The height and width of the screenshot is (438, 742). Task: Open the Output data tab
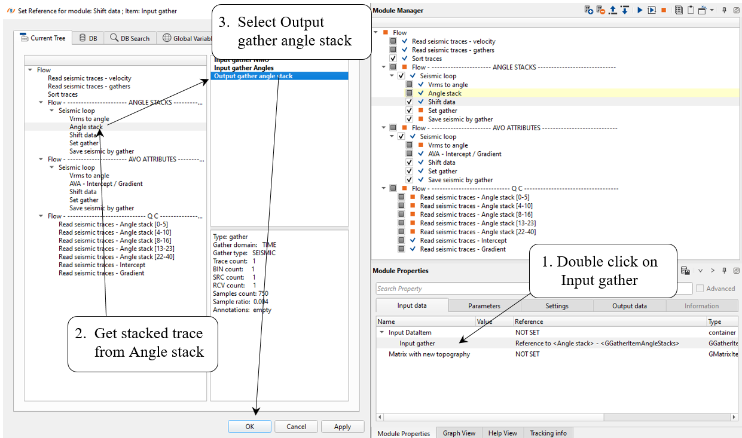[629, 306]
